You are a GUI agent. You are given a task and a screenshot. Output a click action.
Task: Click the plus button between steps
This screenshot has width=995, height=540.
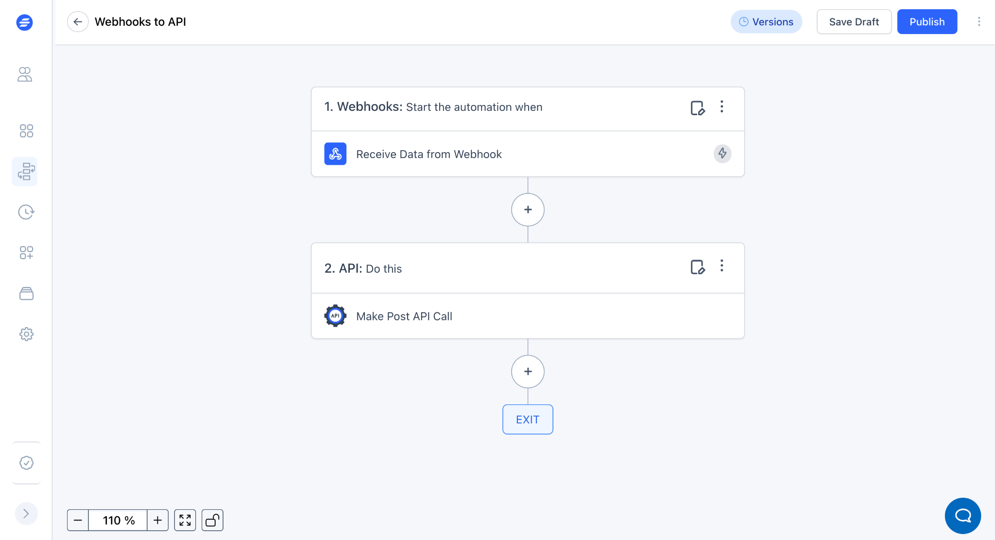click(x=528, y=209)
